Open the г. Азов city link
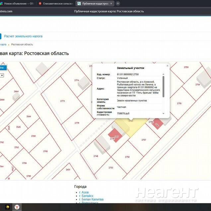This screenshot has width=211, height=211. tap(84, 192)
